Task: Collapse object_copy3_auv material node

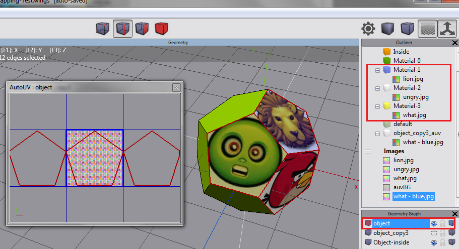Action: 377,134
